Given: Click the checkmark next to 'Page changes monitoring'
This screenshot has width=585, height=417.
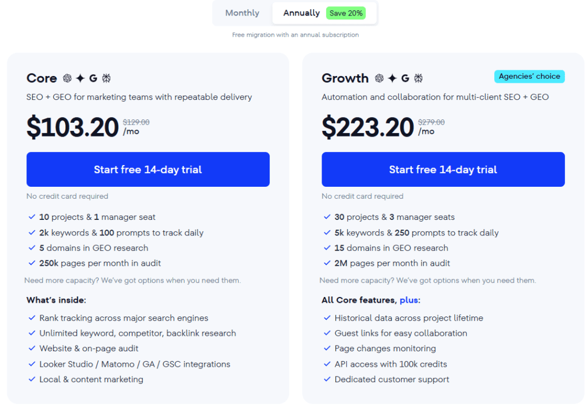Looking at the screenshot, I should (327, 348).
